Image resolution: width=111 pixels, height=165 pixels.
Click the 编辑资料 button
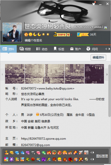pos(98,57)
